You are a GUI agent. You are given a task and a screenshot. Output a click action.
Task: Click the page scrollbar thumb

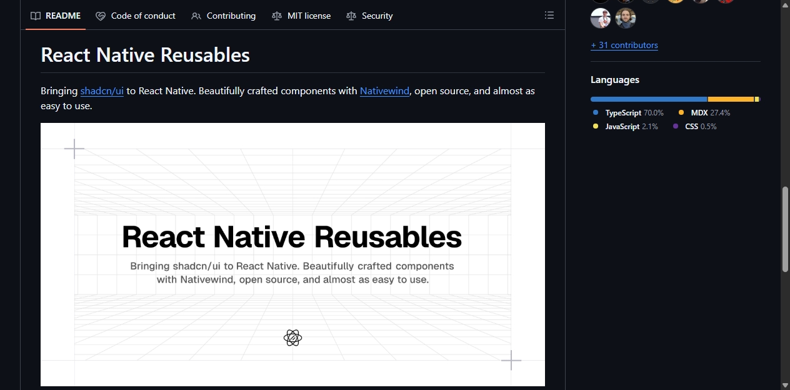(785, 228)
